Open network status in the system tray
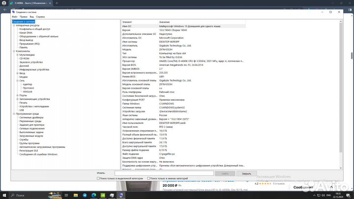Viewport: 354px width, 199px height. coord(319,195)
